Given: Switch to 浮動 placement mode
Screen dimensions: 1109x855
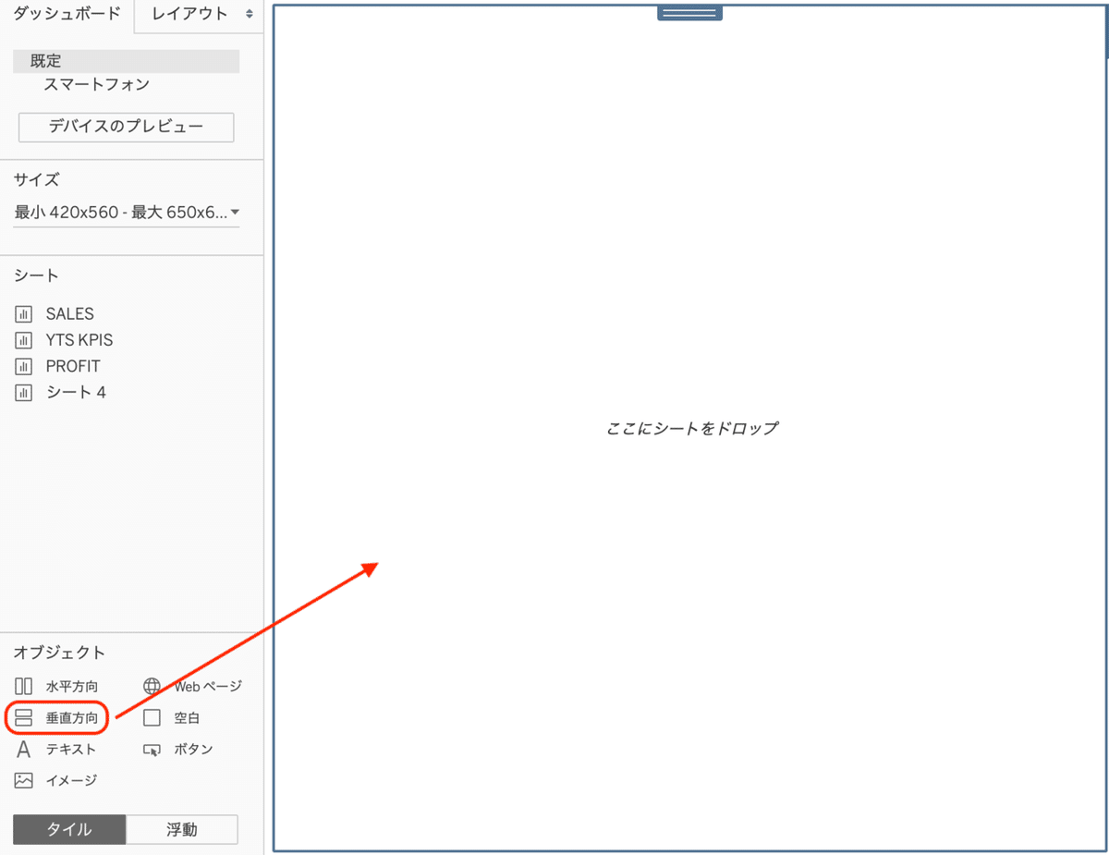Looking at the screenshot, I should click(x=182, y=829).
